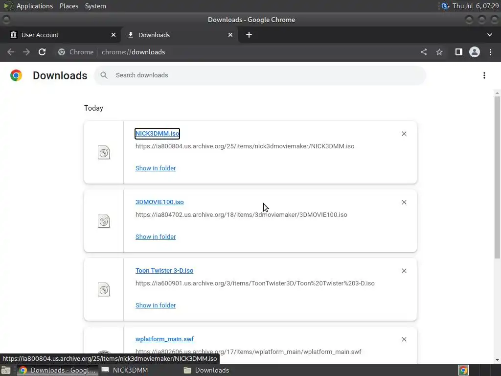The image size is (501, 376).
Task: Open the System menu
Action: click(95, 6)
